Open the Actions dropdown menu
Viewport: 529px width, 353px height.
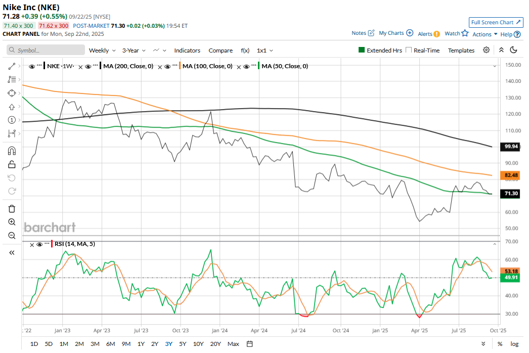485,34
